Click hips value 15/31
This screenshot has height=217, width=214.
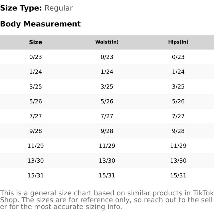[x=178, y=175]
